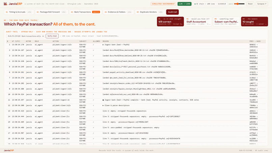
Task: Select the qbo_bank_feed_for_review csv row
Action: pyautogui.click(x=136, y=79)
